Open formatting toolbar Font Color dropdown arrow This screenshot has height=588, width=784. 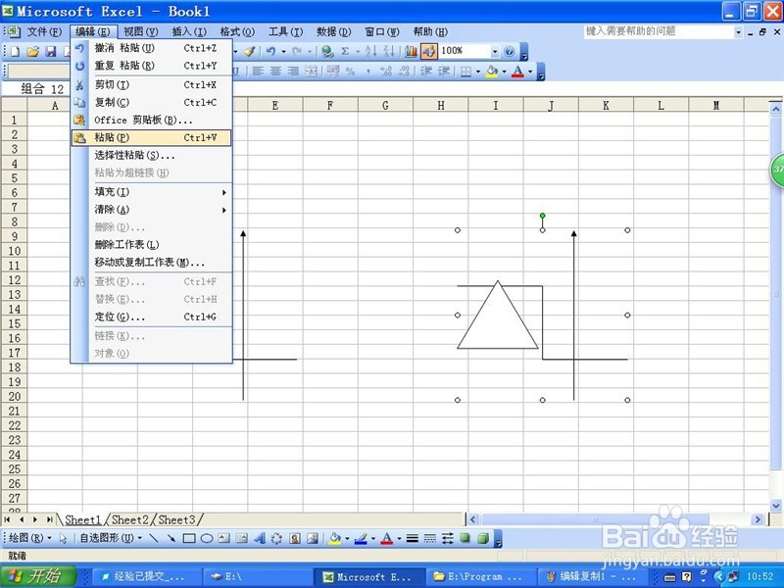click(530, 72)
